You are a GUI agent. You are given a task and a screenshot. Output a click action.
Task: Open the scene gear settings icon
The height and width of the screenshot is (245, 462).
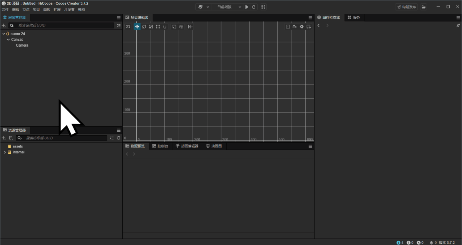click(x=301, y=27)
